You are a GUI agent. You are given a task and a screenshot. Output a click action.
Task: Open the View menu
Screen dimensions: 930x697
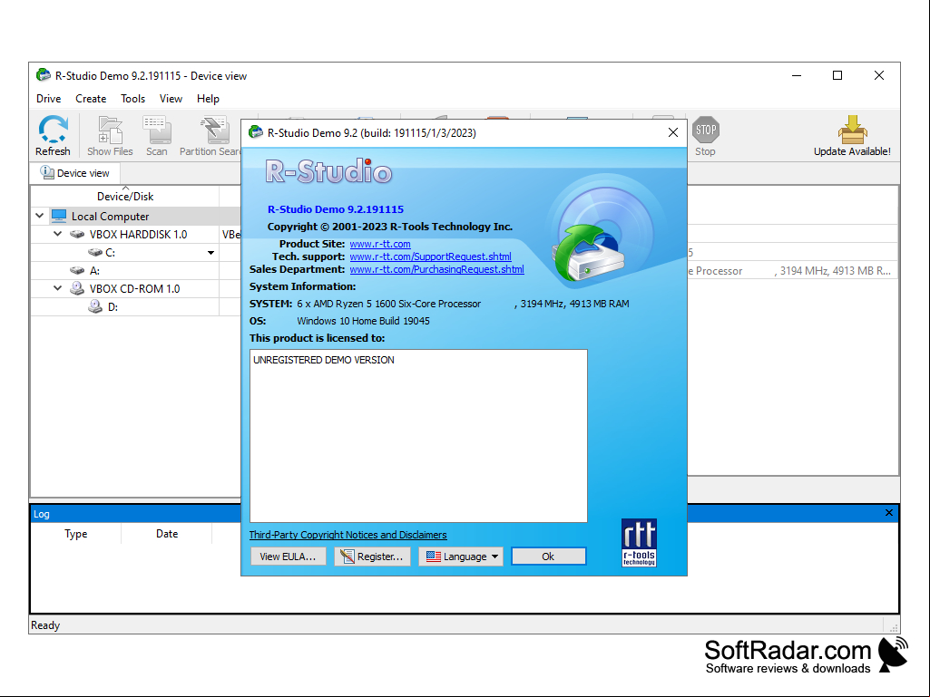click(x=171, y=99)
